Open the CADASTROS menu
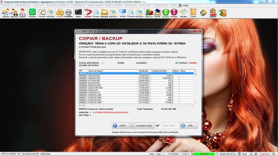The height and width of the screenshot is (156, 278). (7, 6)
